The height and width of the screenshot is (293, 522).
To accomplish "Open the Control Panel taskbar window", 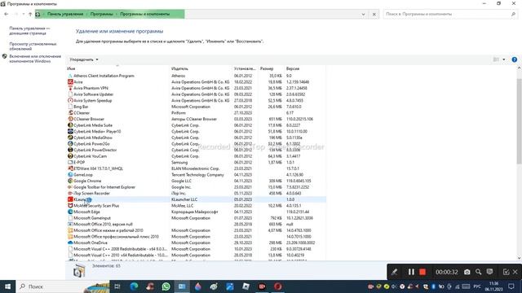I will (182, 286).
